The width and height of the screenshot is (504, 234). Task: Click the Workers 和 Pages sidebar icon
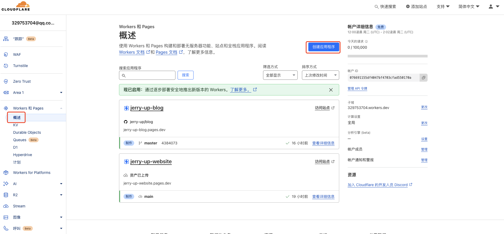point(6,108)
